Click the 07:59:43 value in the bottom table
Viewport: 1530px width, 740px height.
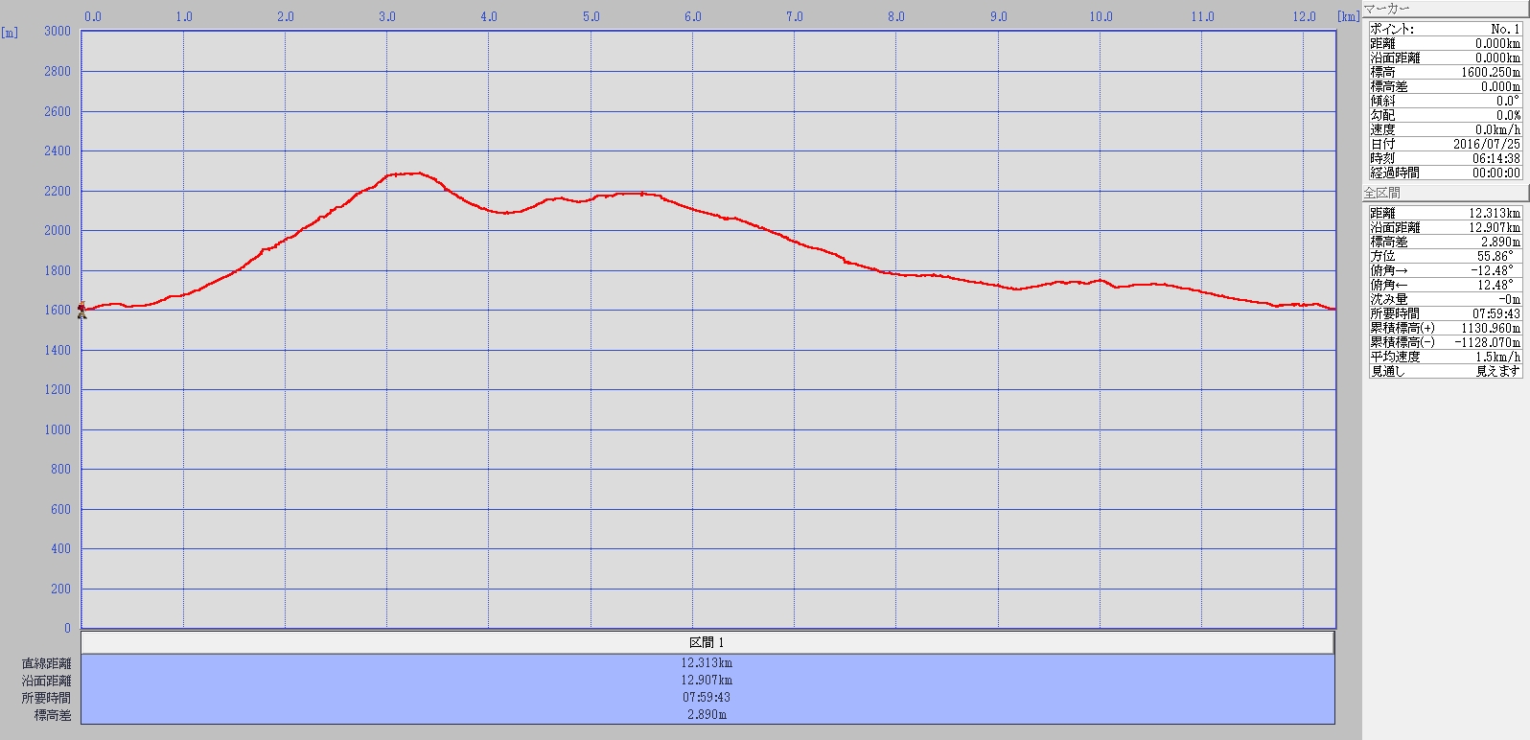707,698
